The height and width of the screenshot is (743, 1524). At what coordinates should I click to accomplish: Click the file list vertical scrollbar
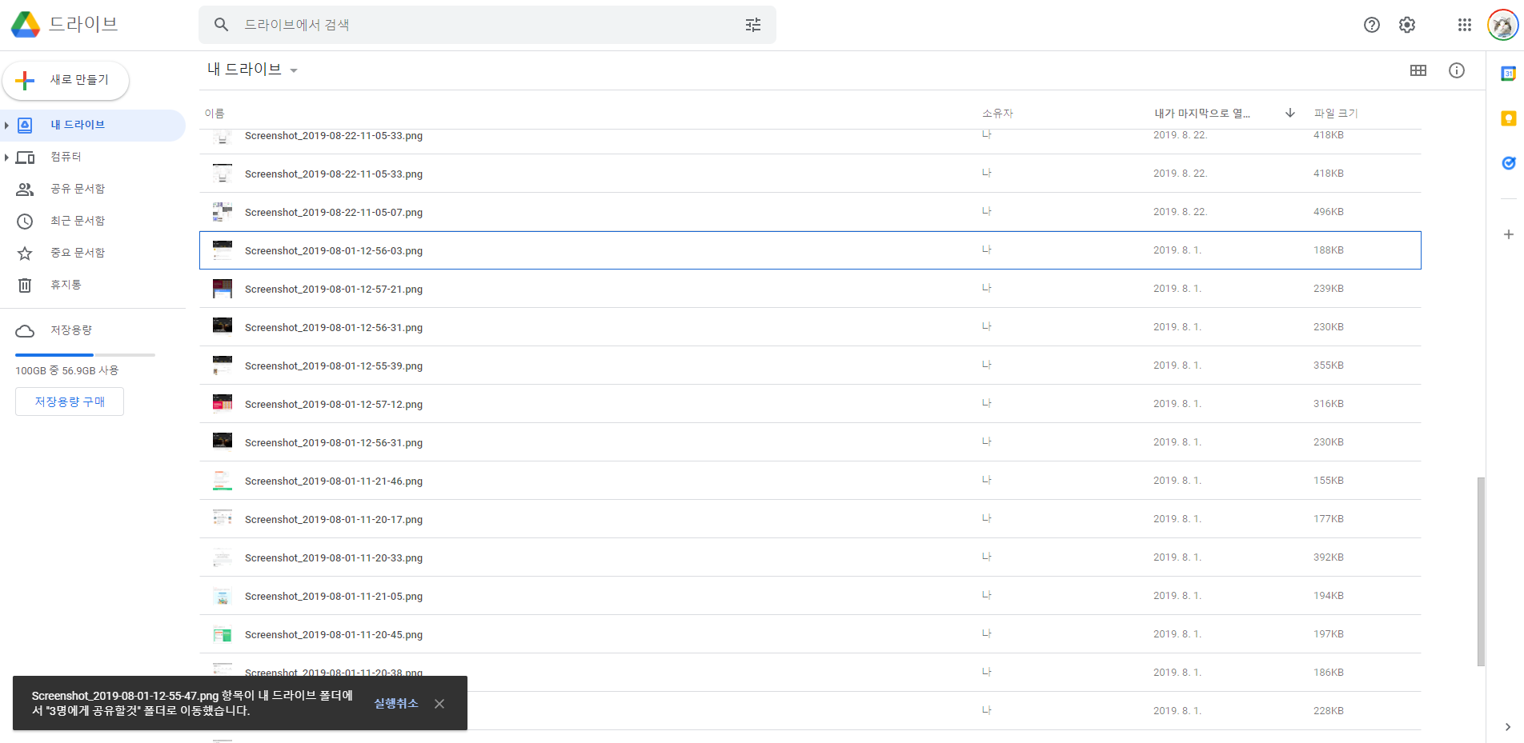click(x=1481, y=571)
